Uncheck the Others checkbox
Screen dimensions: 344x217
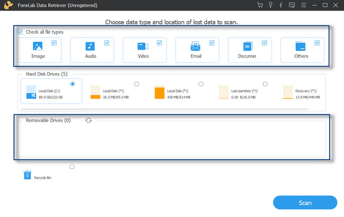pos(317,43)
